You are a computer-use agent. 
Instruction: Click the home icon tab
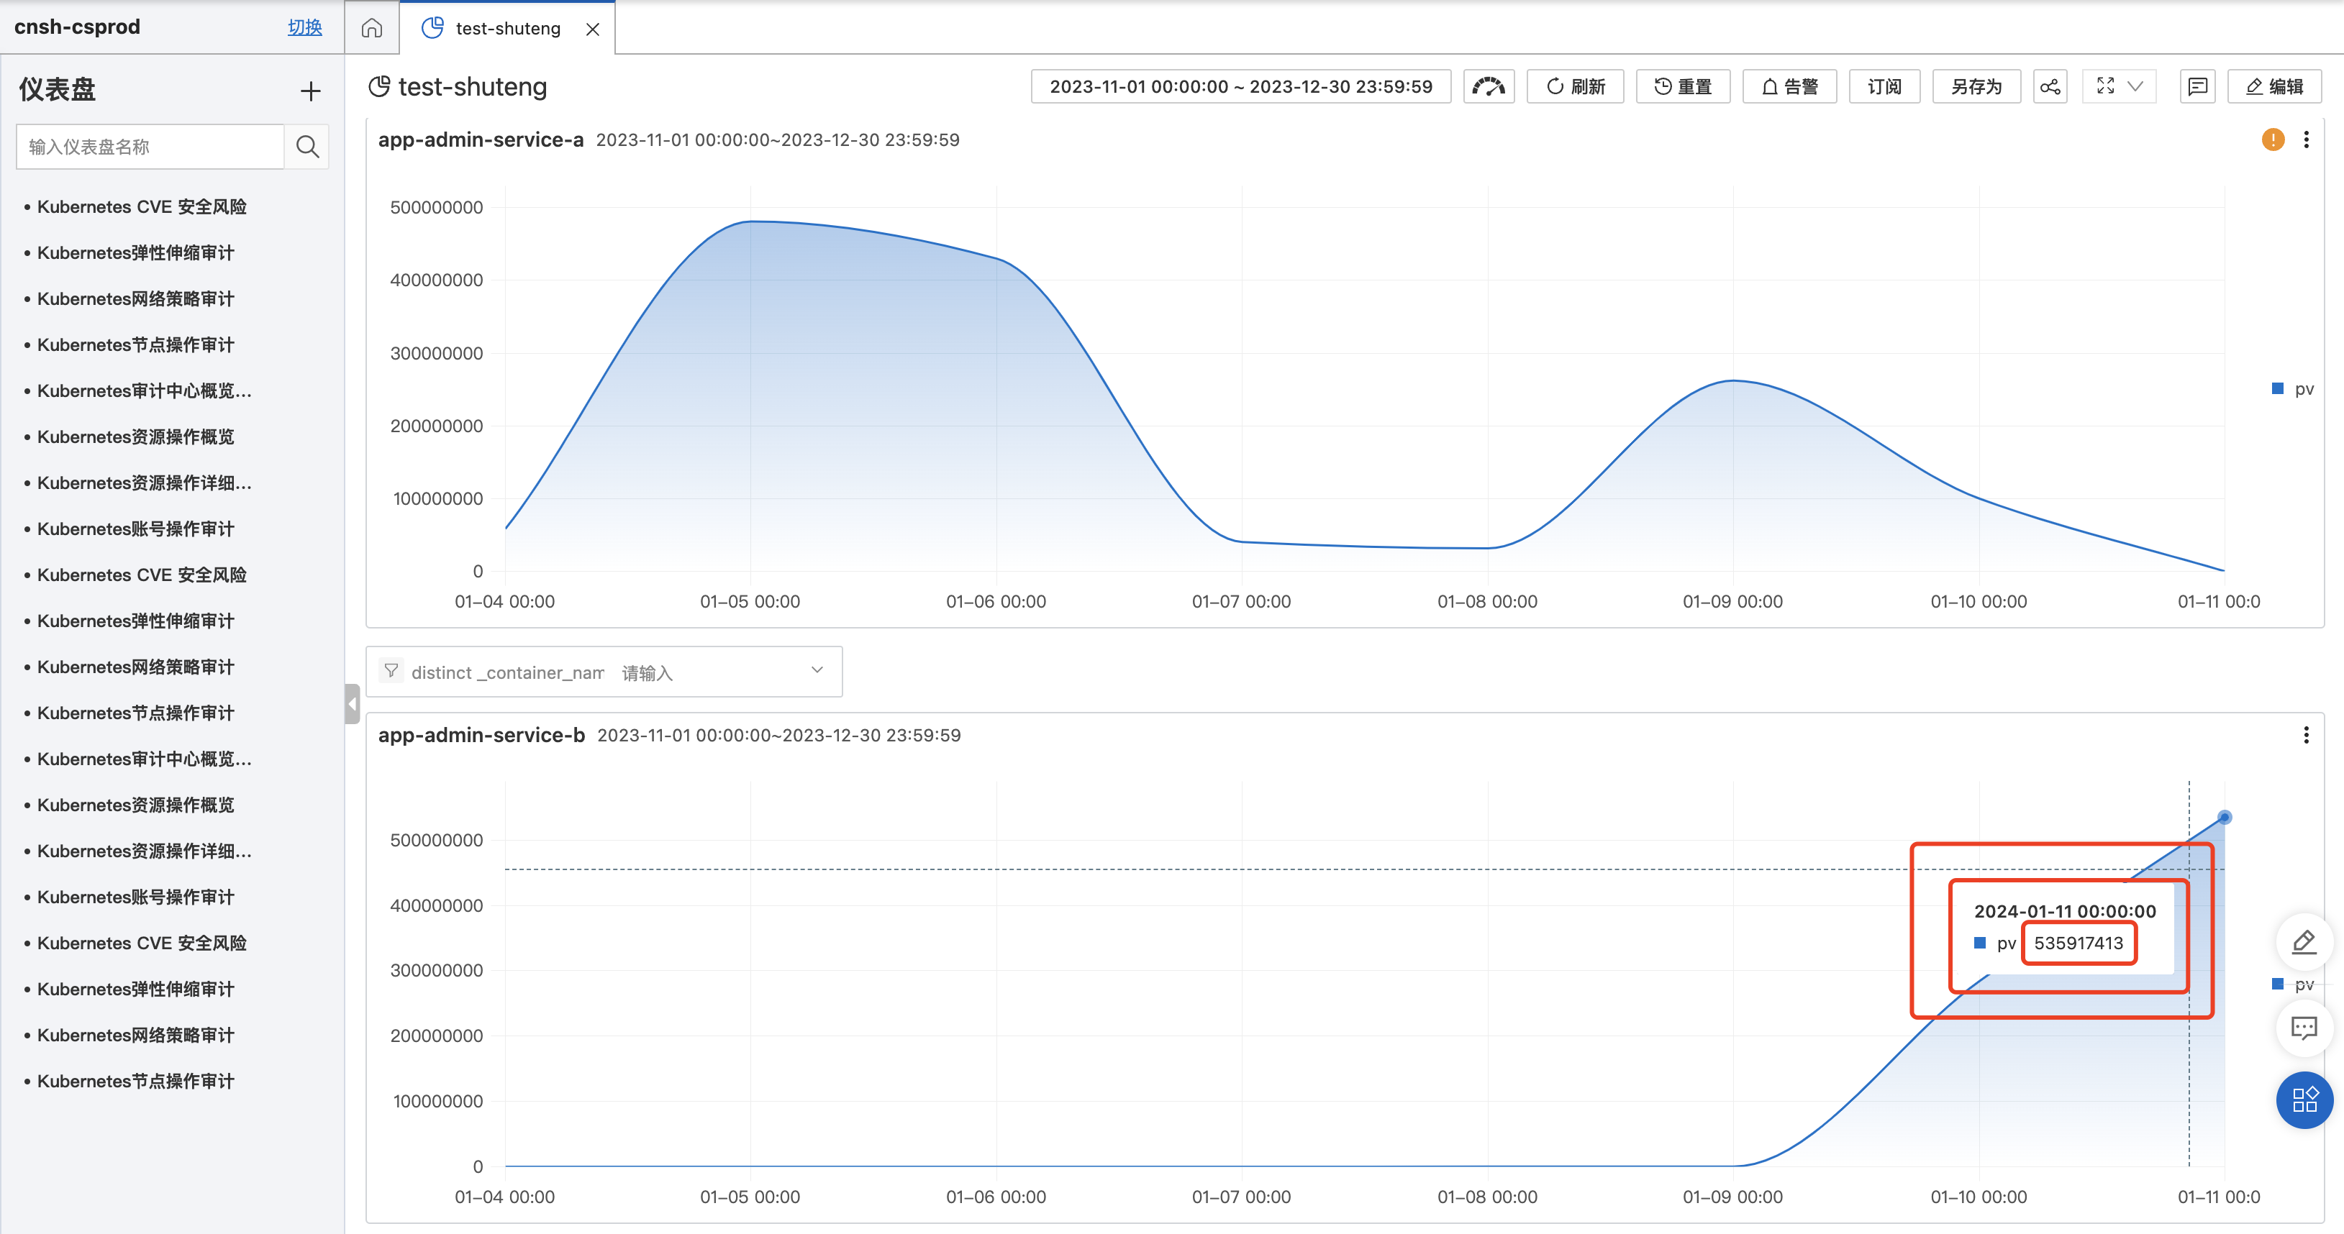(x=371, y=28)
